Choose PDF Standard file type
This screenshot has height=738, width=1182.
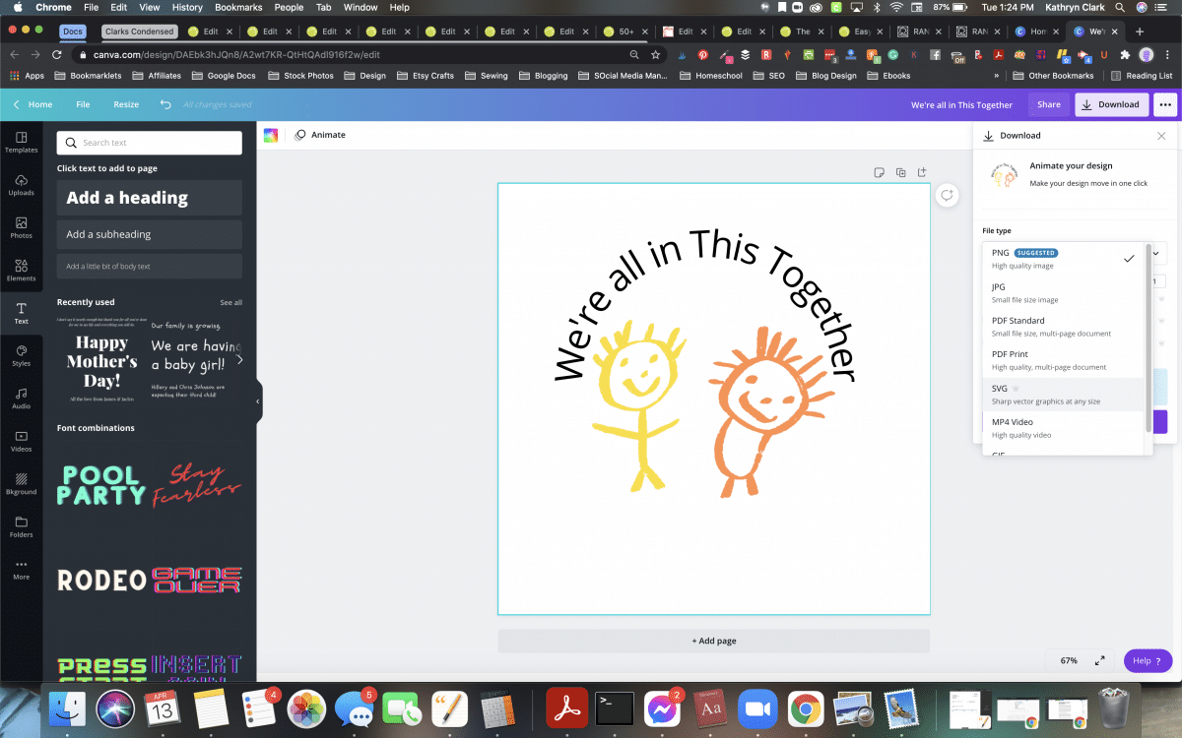point(1065,327)
